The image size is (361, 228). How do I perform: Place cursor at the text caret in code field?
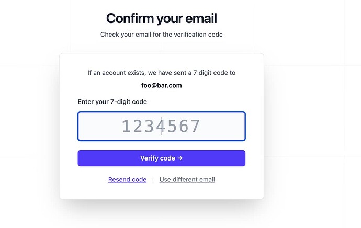(162, 126)
